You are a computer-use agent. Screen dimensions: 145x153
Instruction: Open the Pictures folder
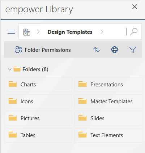(38, 118)
